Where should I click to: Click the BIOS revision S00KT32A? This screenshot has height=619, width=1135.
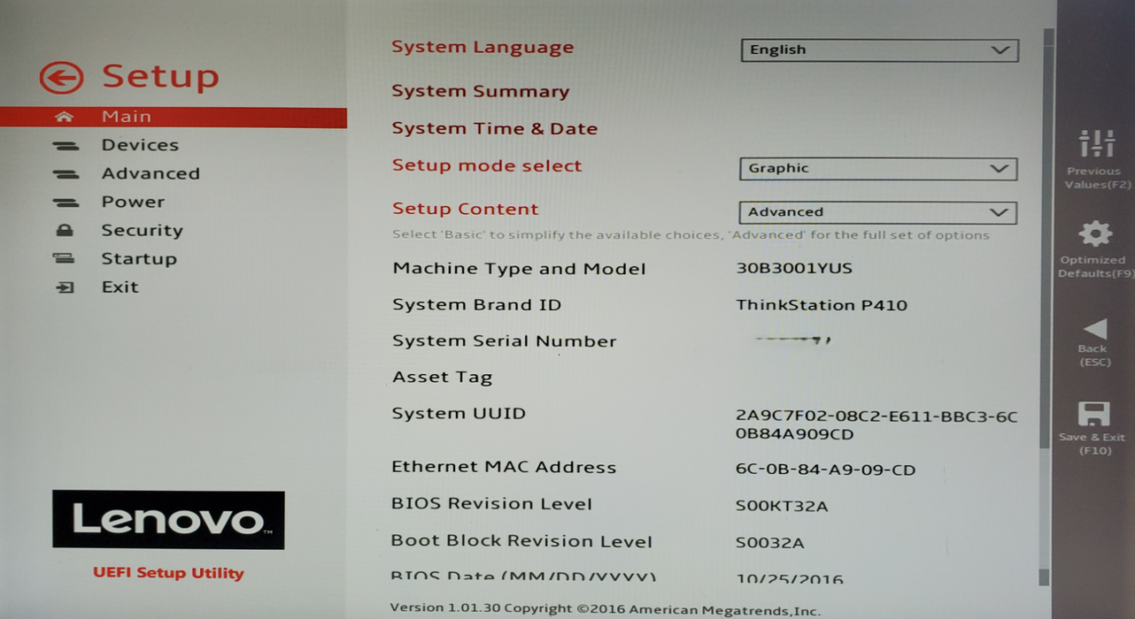(x=782, y=507)
